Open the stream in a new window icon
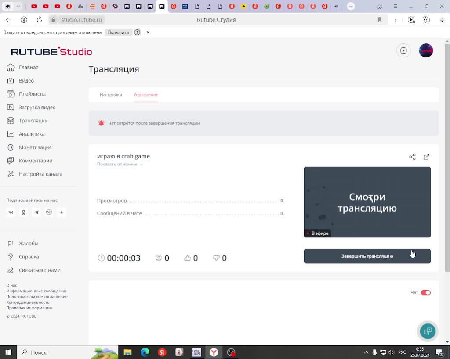This screenshot has width=450, height=359. click(x=426, y=157)
